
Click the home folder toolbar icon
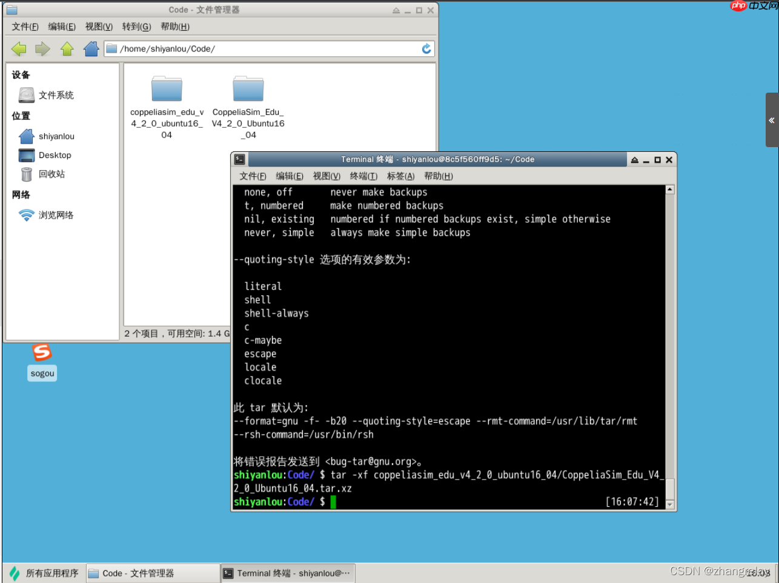tap(91, 49)
